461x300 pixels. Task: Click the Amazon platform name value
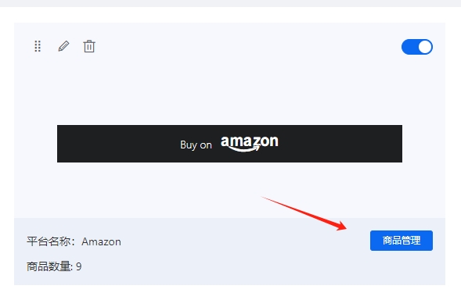coord(101,241)
